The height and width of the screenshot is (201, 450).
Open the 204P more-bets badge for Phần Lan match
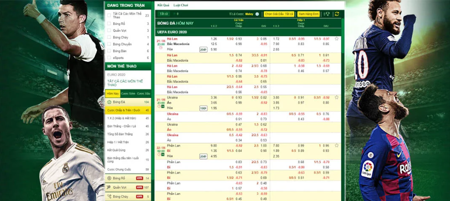pos(203,156)
